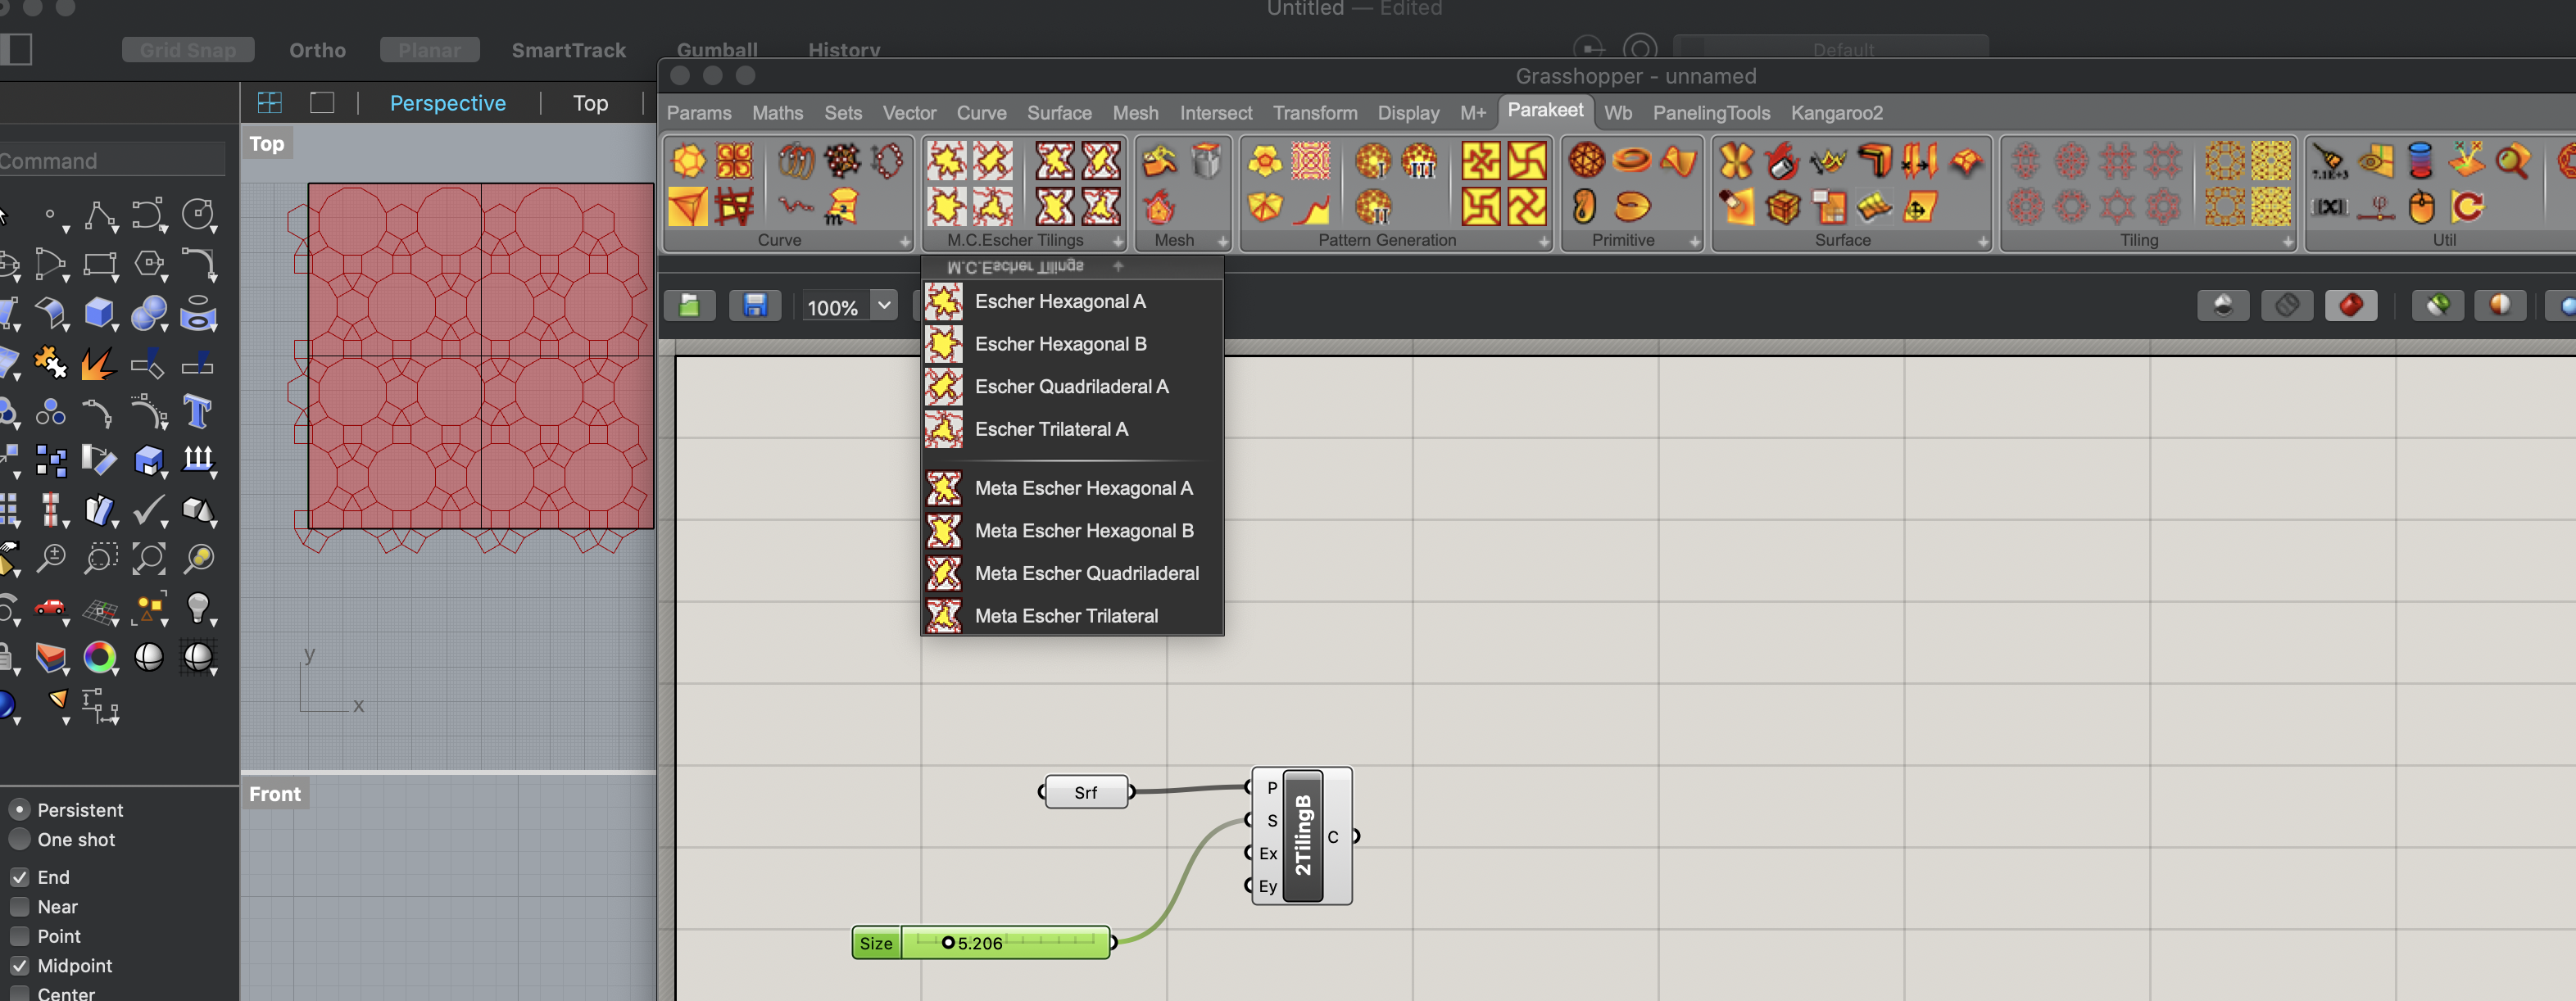Open the color wheel material icon

pos(99,656)
